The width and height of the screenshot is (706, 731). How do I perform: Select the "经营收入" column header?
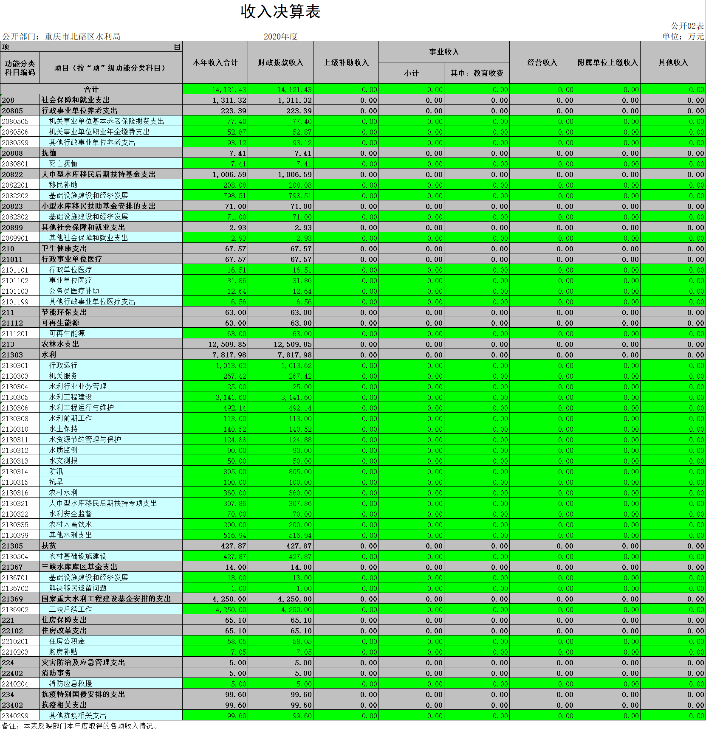(x=542, y=62)
